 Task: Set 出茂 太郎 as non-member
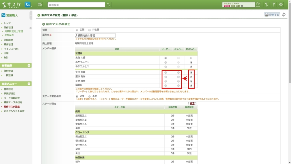coord(191,58)
